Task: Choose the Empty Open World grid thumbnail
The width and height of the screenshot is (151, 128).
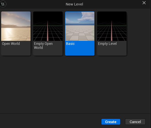Action: (48, 26)
